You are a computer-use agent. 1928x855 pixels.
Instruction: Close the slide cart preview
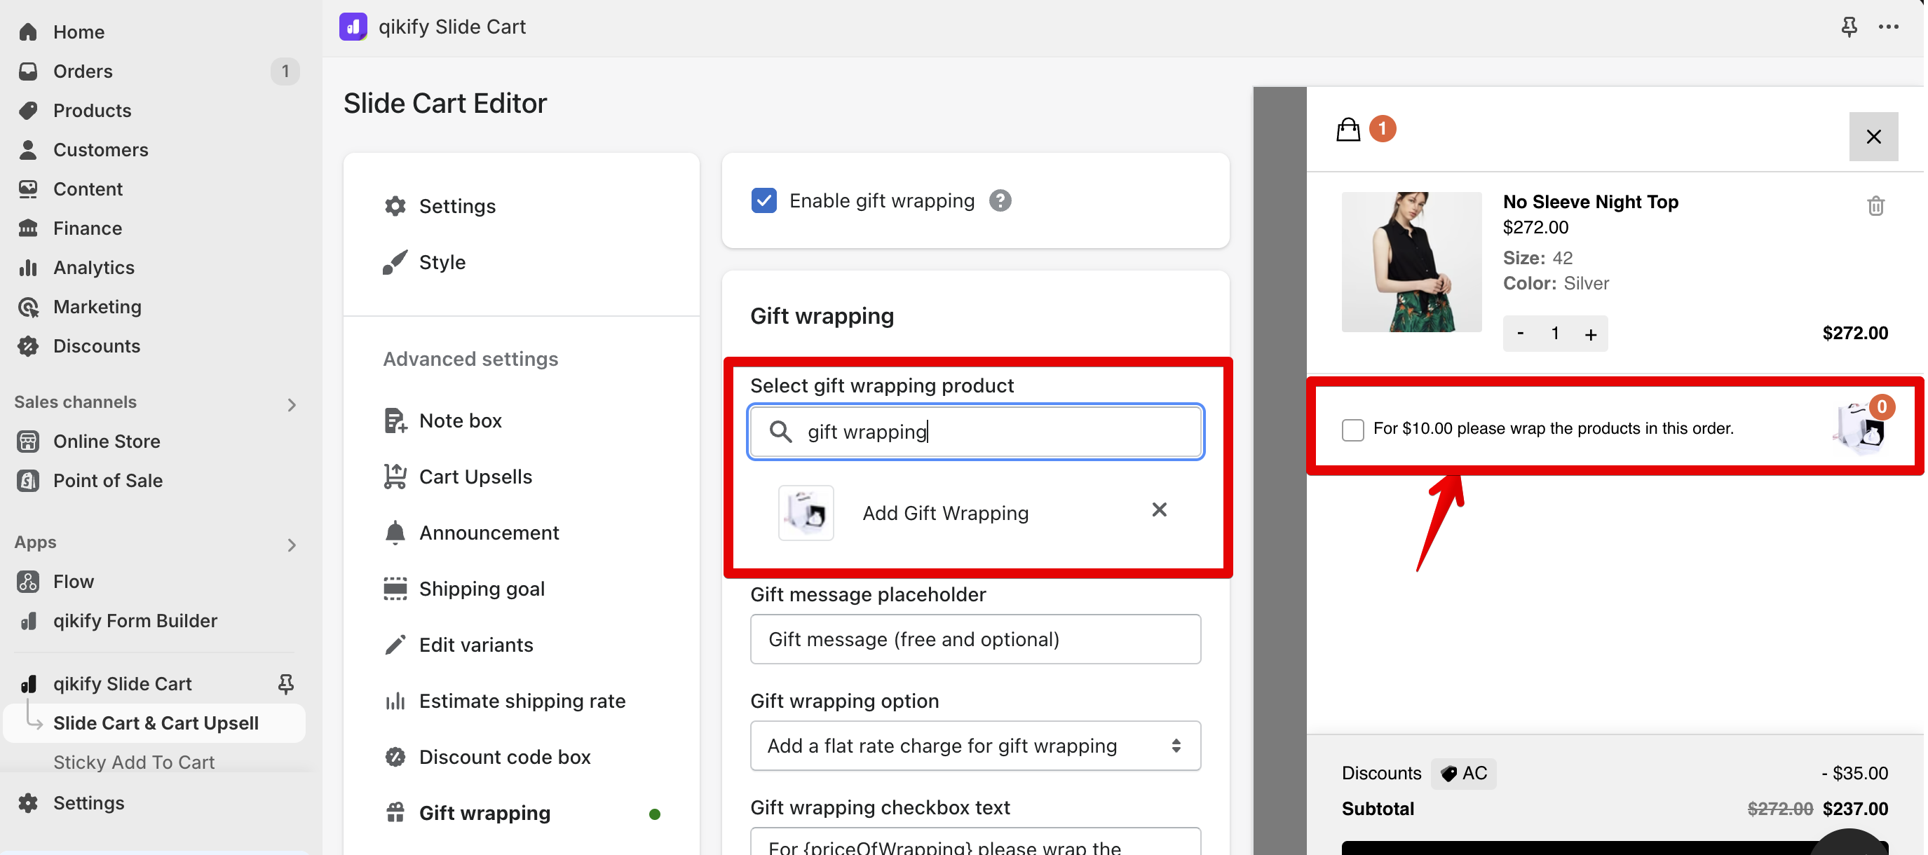[x=1873, y=136]
